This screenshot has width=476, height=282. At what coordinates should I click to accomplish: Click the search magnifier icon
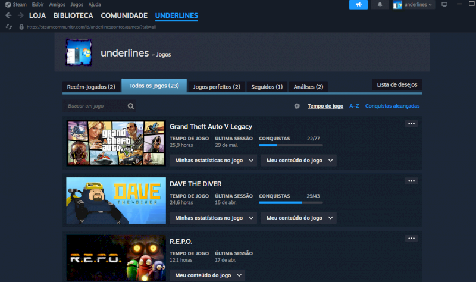(130, 106)
